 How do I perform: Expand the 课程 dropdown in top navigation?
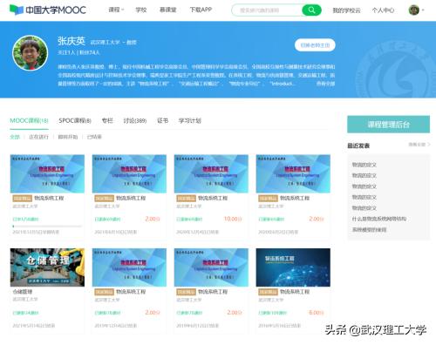tap(116, 10)
